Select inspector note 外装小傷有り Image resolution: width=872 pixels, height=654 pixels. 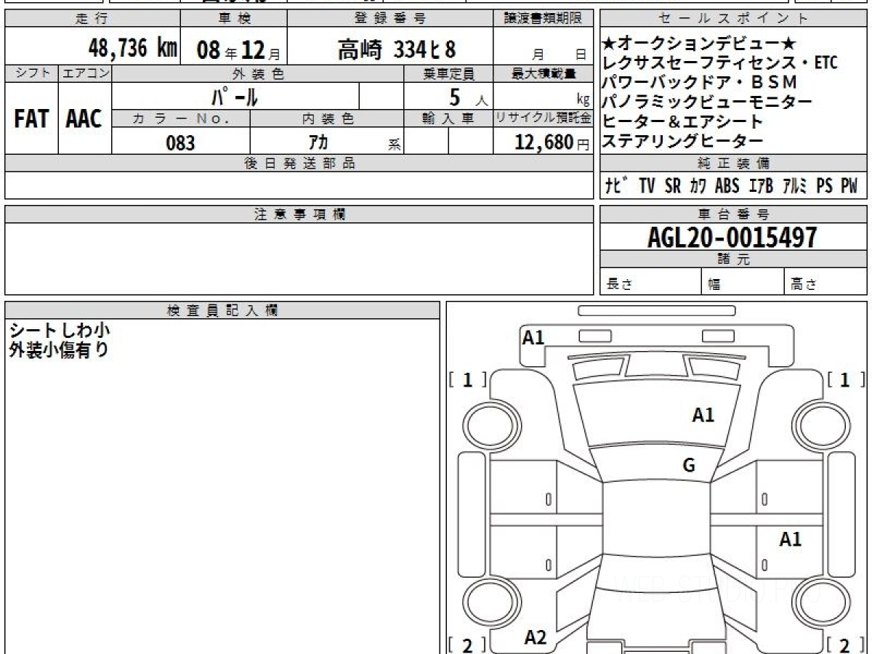pyautogui.click(x=59, y=350)
